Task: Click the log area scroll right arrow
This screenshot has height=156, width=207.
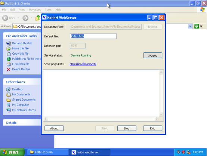Action: (157, 119)
